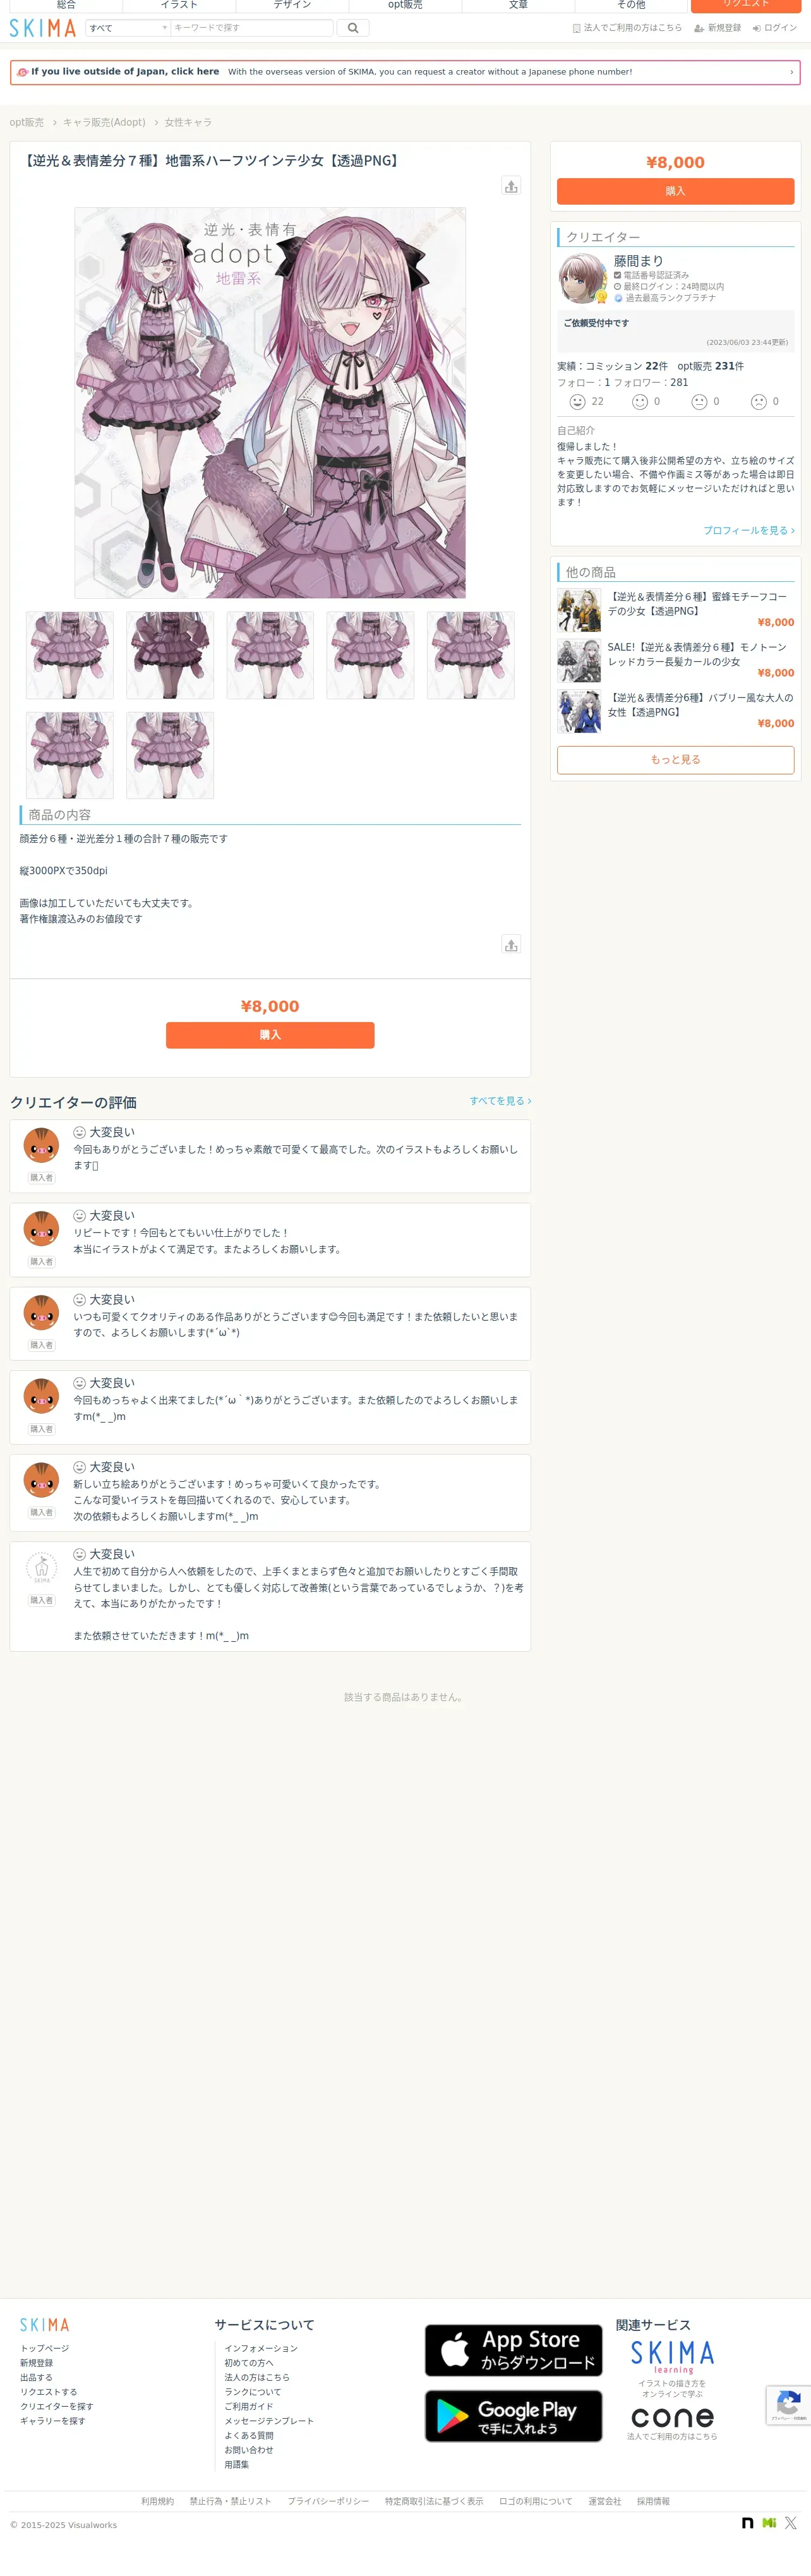Screen dimensions: 811x2576
Task: Click すべて見る reviews link
Action: click(x=500, y=1101)
